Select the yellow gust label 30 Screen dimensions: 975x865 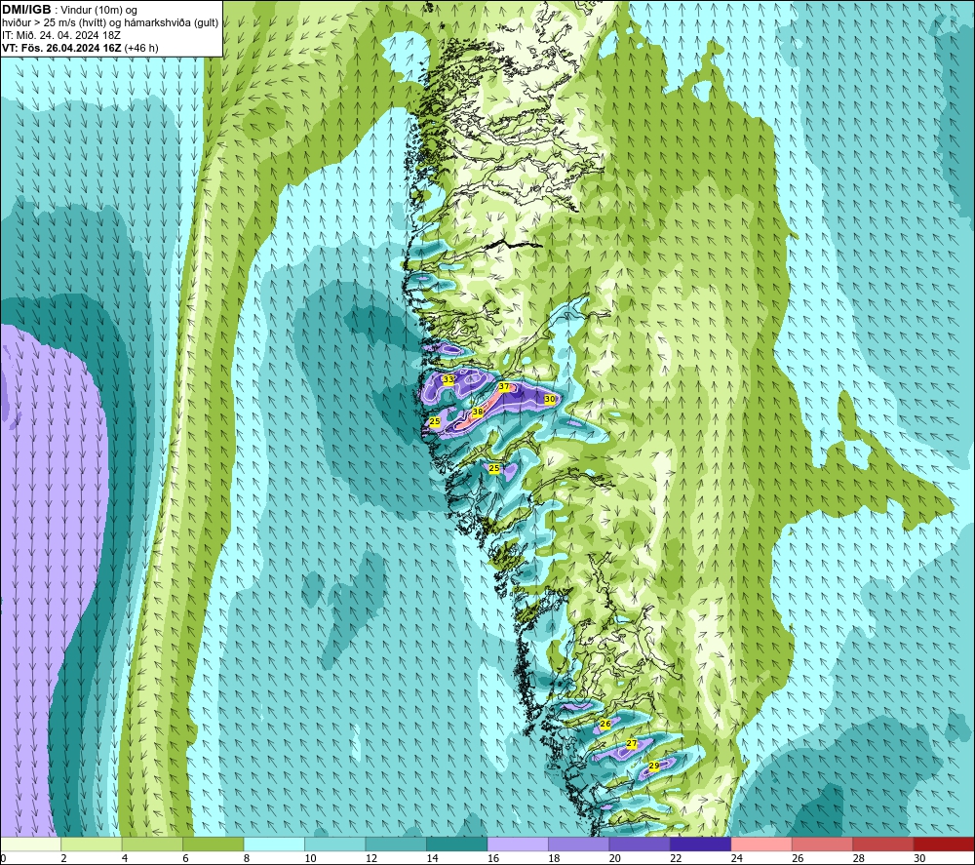pos(550,399)
